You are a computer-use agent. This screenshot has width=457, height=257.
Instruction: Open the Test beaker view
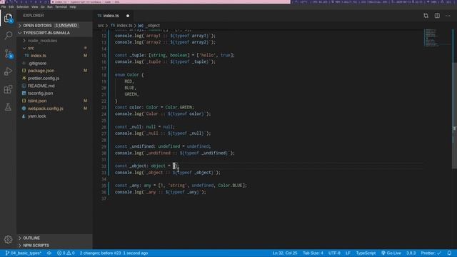click(x=8, y=107)
